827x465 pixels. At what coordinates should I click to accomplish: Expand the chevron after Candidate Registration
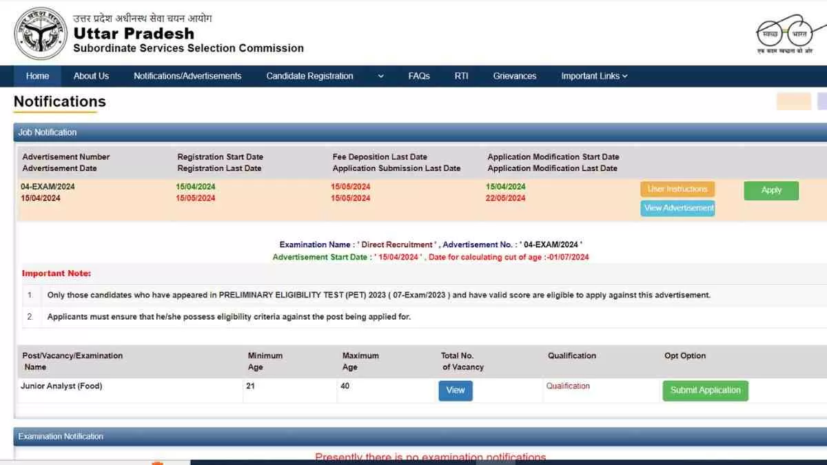pos(381,76)
